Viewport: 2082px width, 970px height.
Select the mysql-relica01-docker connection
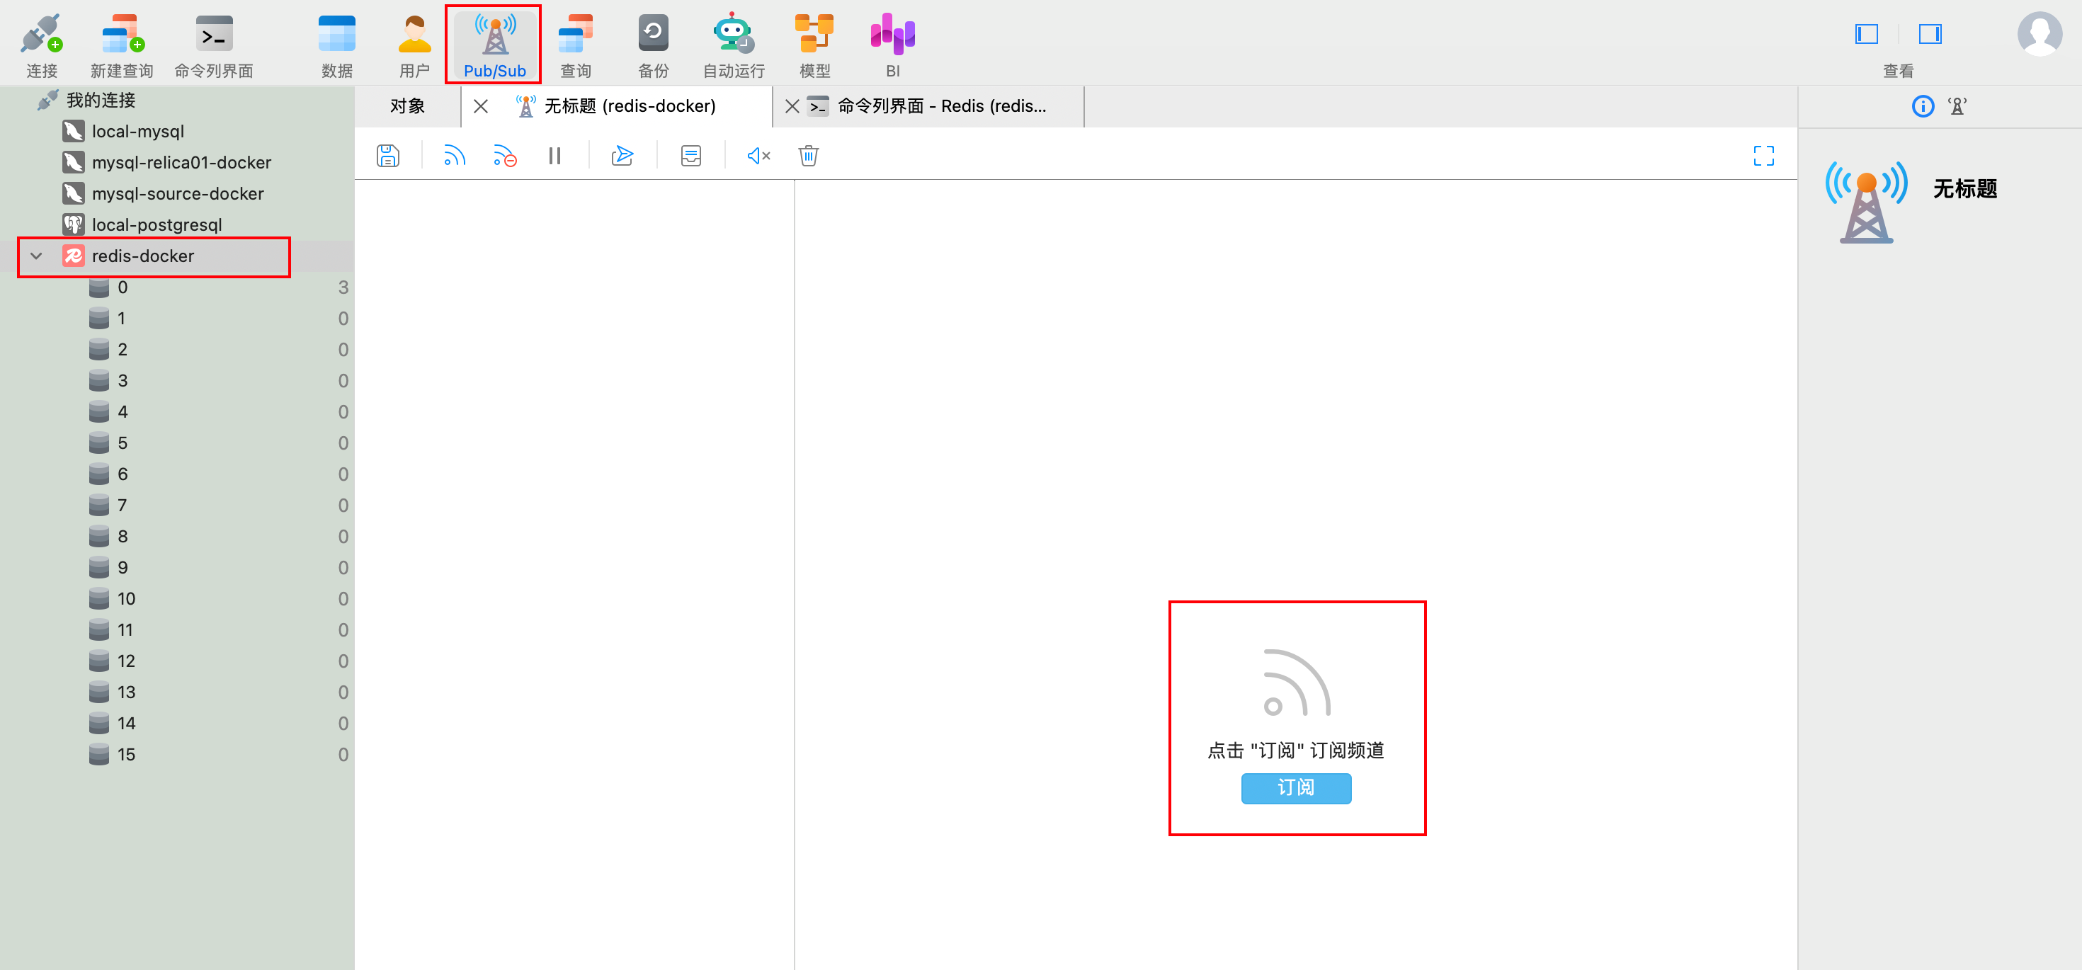pyautogui.click(x=181, y=162)
